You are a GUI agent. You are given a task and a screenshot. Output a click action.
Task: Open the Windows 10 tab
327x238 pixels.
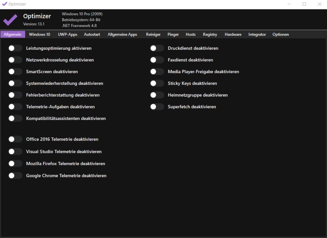click(x=40, y=34)
